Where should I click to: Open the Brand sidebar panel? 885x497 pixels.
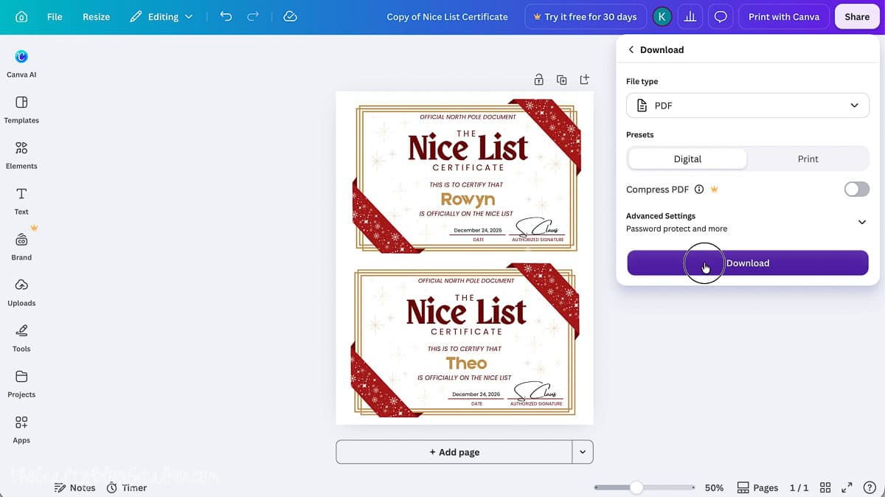point(21,246)
